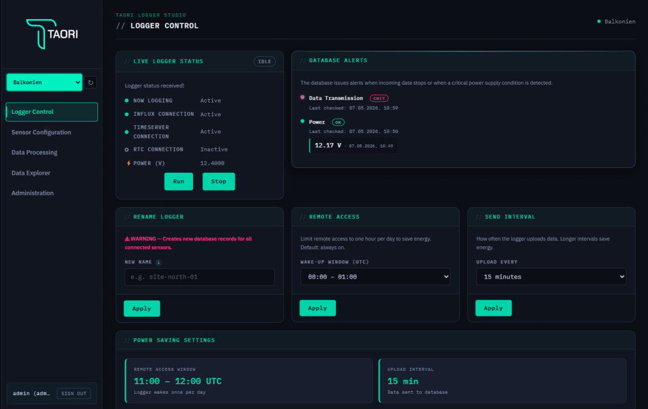Click the Stop logger button

point(218,182)
